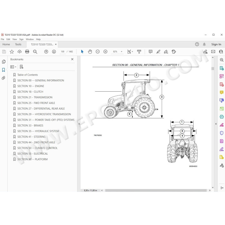Click the Sign In button
Viewport: 225px width, 225px height.
click(216, 44)
